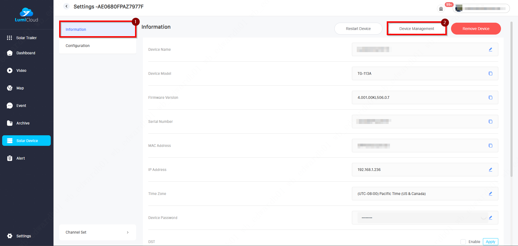Click the back arrow beside Settings title

pyautogui.click(x=66, y=6)
